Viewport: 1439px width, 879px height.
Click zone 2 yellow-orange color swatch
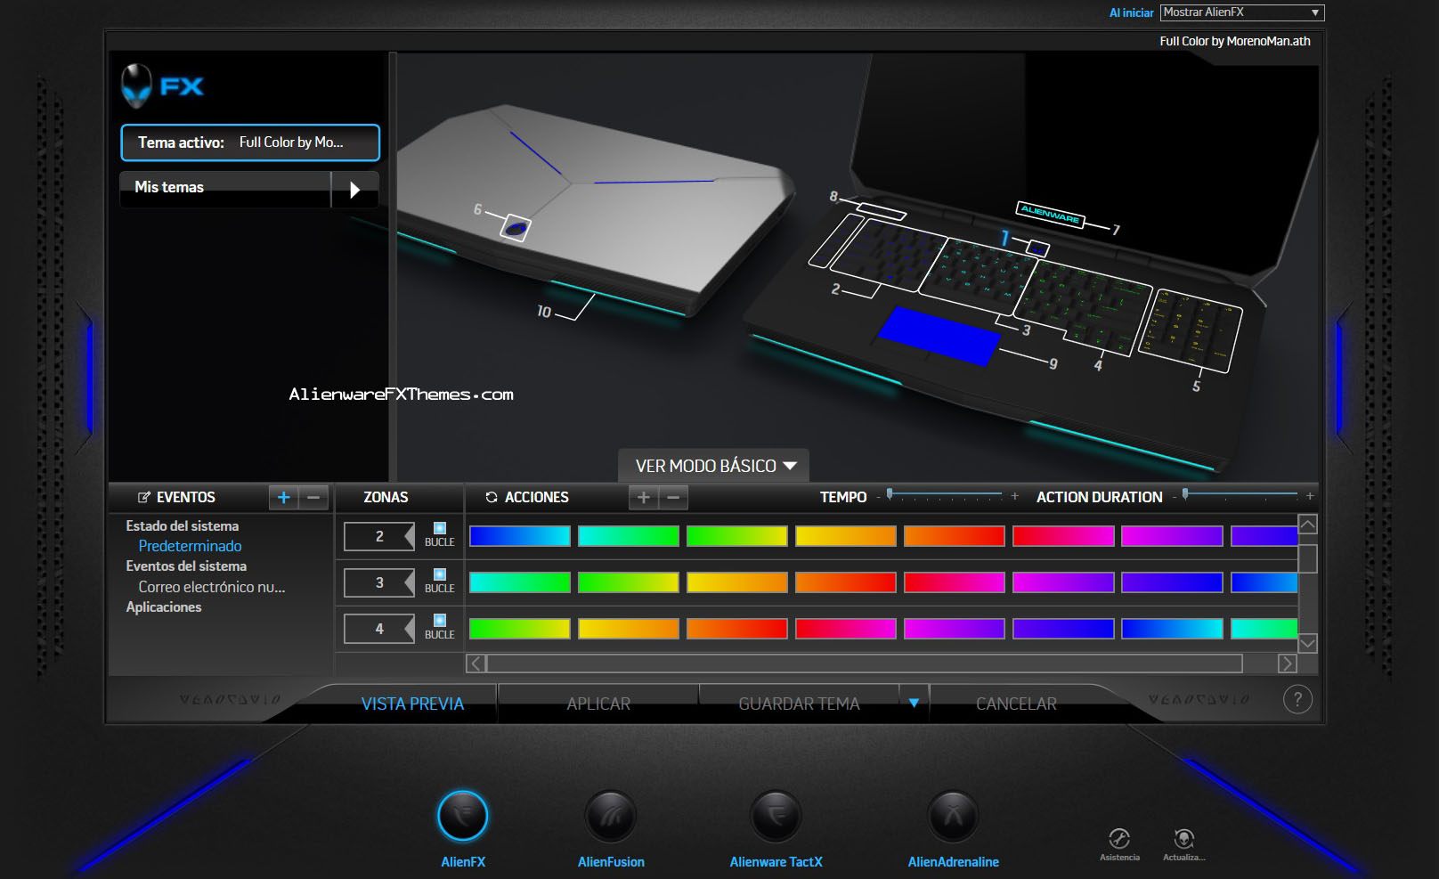tap(846, 536)
